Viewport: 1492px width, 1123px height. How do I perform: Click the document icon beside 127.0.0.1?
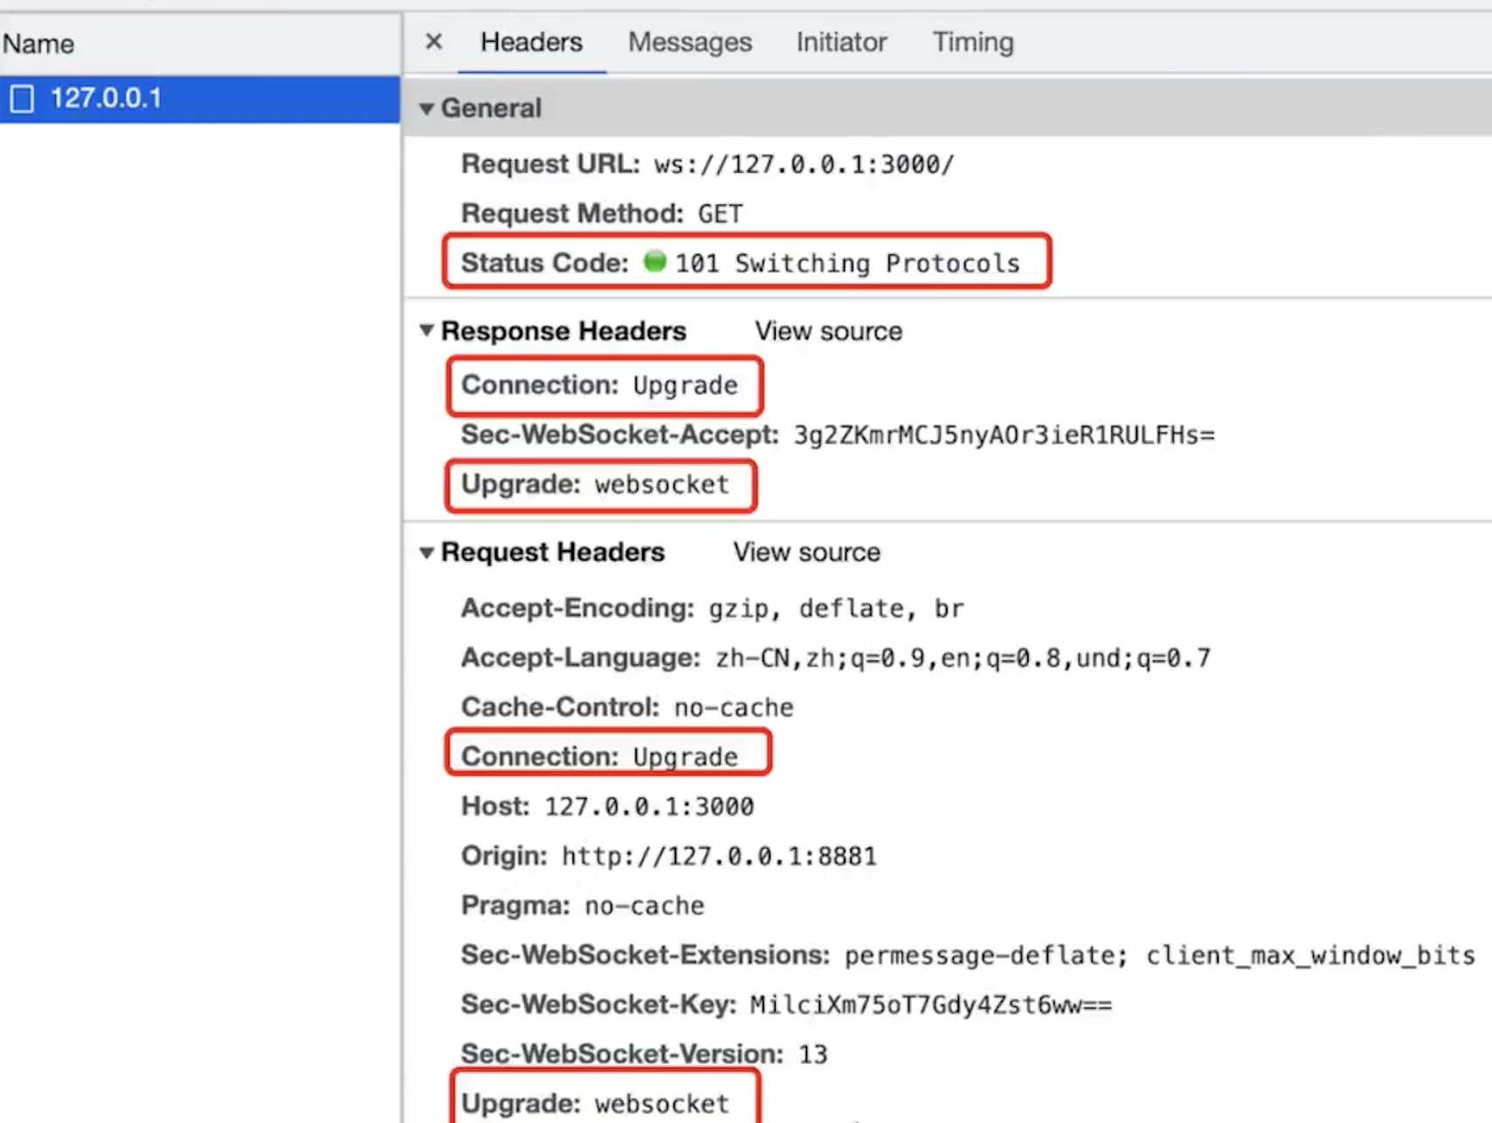coord(23,99)
